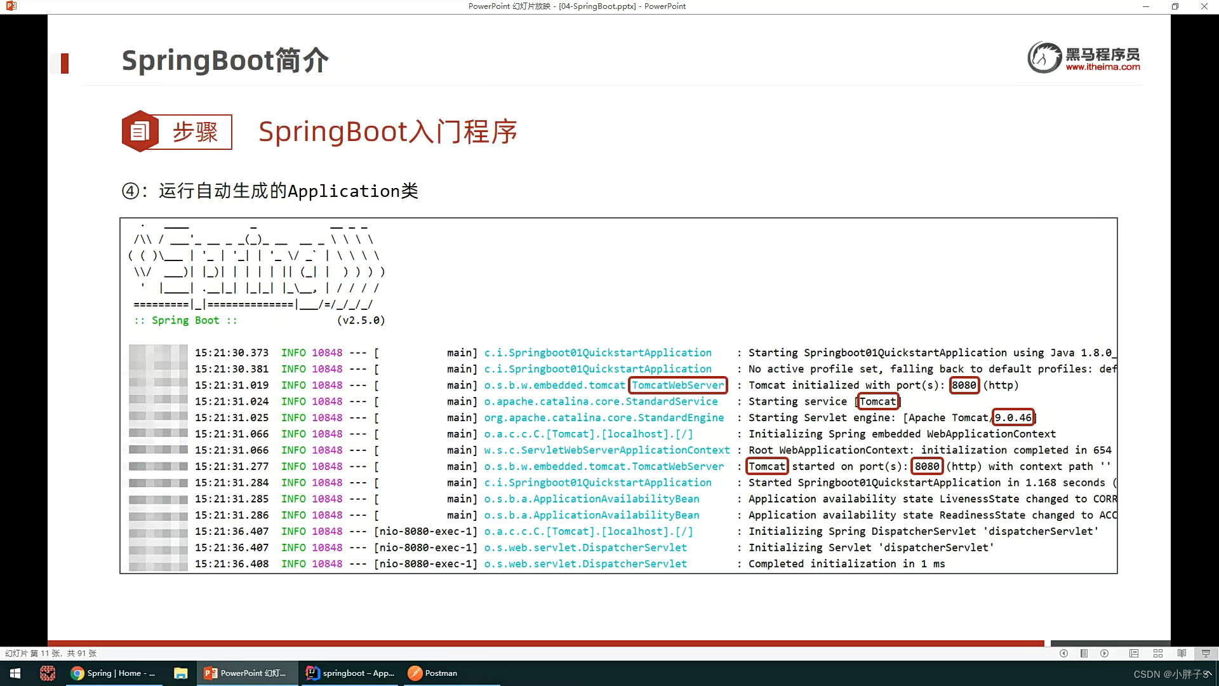1219x686 pixels.
Task: Switch to IntelliJ springboot taskbar item
Action: tap(350, 673)
